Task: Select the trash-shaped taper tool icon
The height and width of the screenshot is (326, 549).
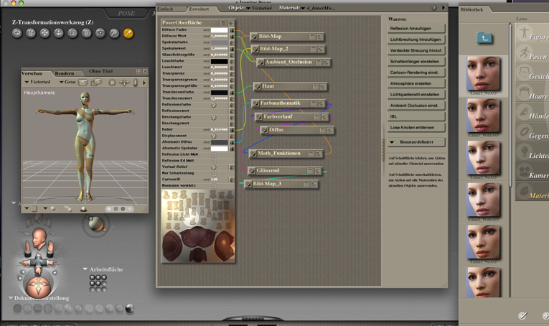Action: click(x=87, y=33)
